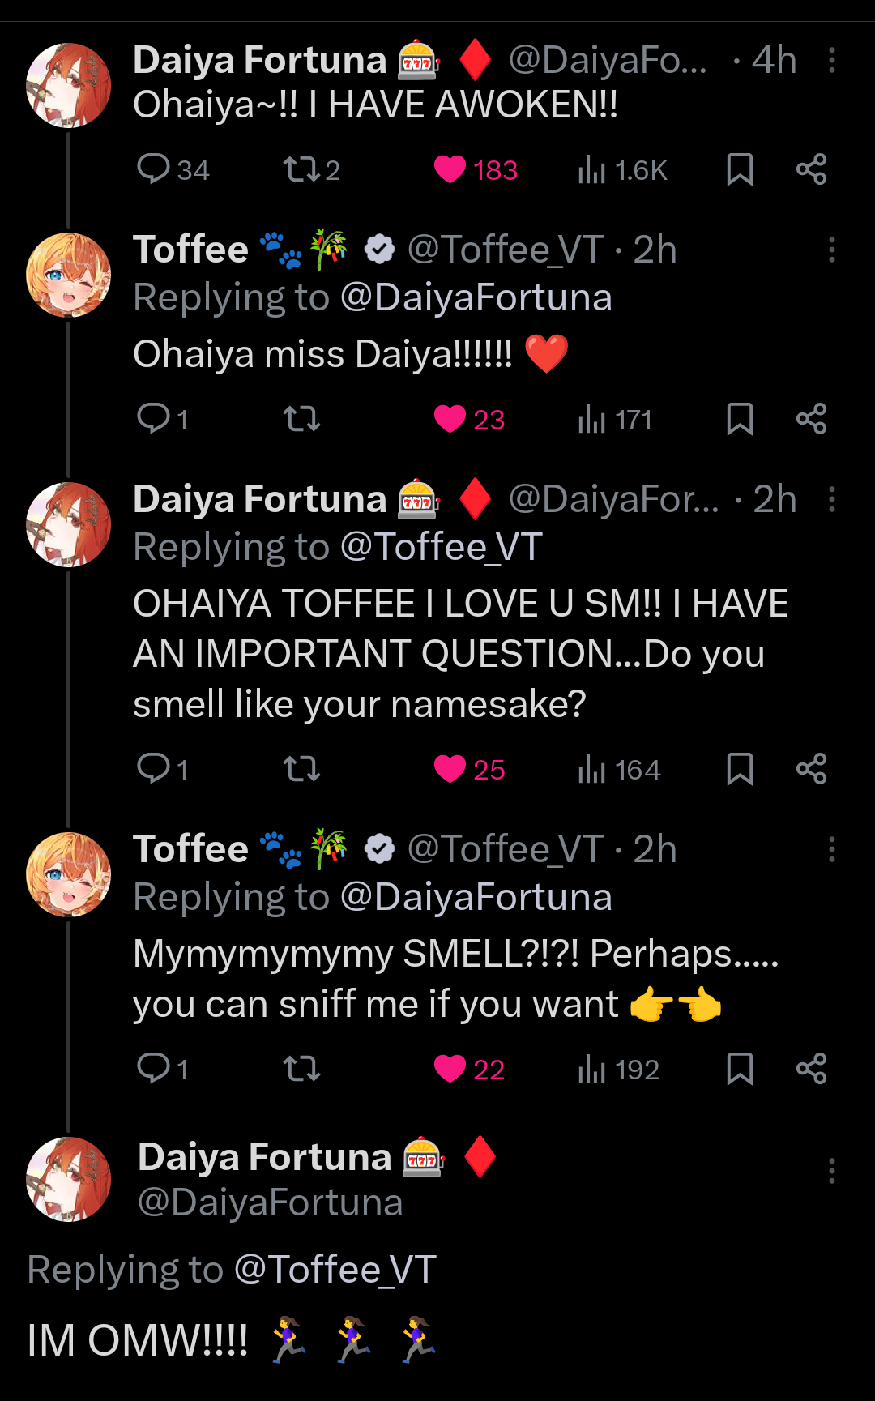Bookmark Toffee's "sniff me if you want" reply
875x1401 pixels.
740,1069
